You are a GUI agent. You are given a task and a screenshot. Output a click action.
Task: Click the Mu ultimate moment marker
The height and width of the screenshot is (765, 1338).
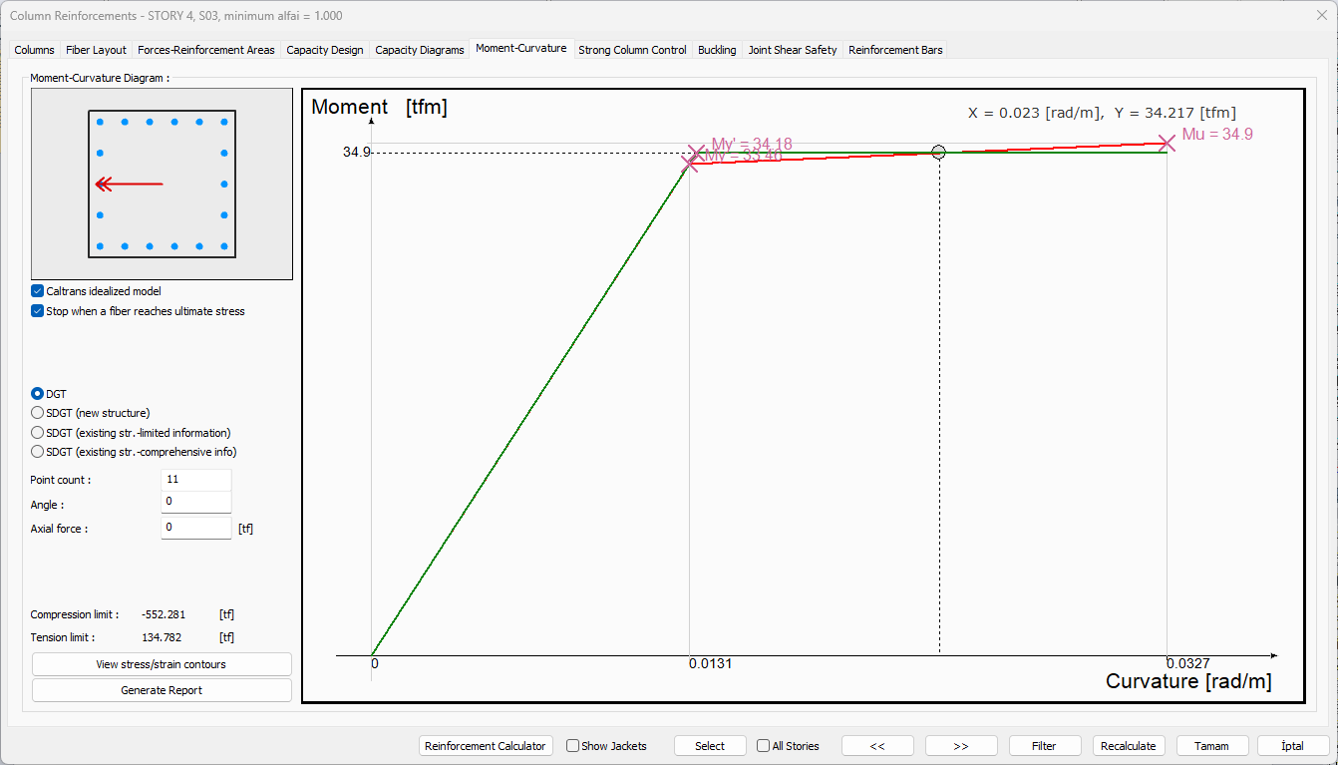tap(1166, 143)
